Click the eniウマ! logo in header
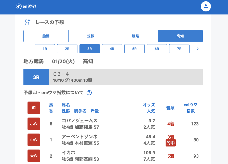 point(26,6)
